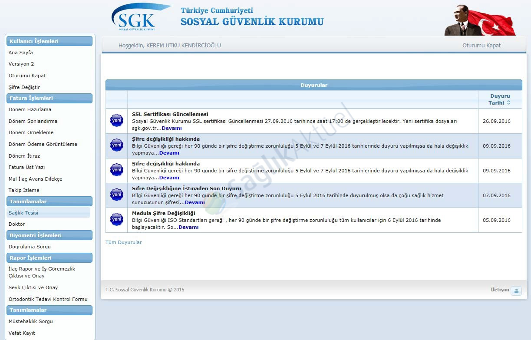
Task: Click 'yeni' badge beside SSL Sertifikası Güncellemesi
Action: coord(117,121)
